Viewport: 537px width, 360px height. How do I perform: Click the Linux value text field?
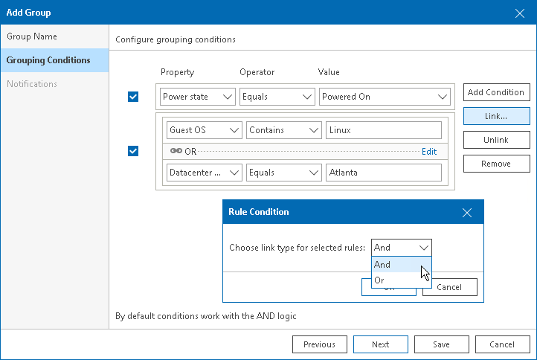(x=384, y=130)
